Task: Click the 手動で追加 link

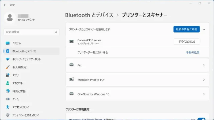Action: click(193, 53)
